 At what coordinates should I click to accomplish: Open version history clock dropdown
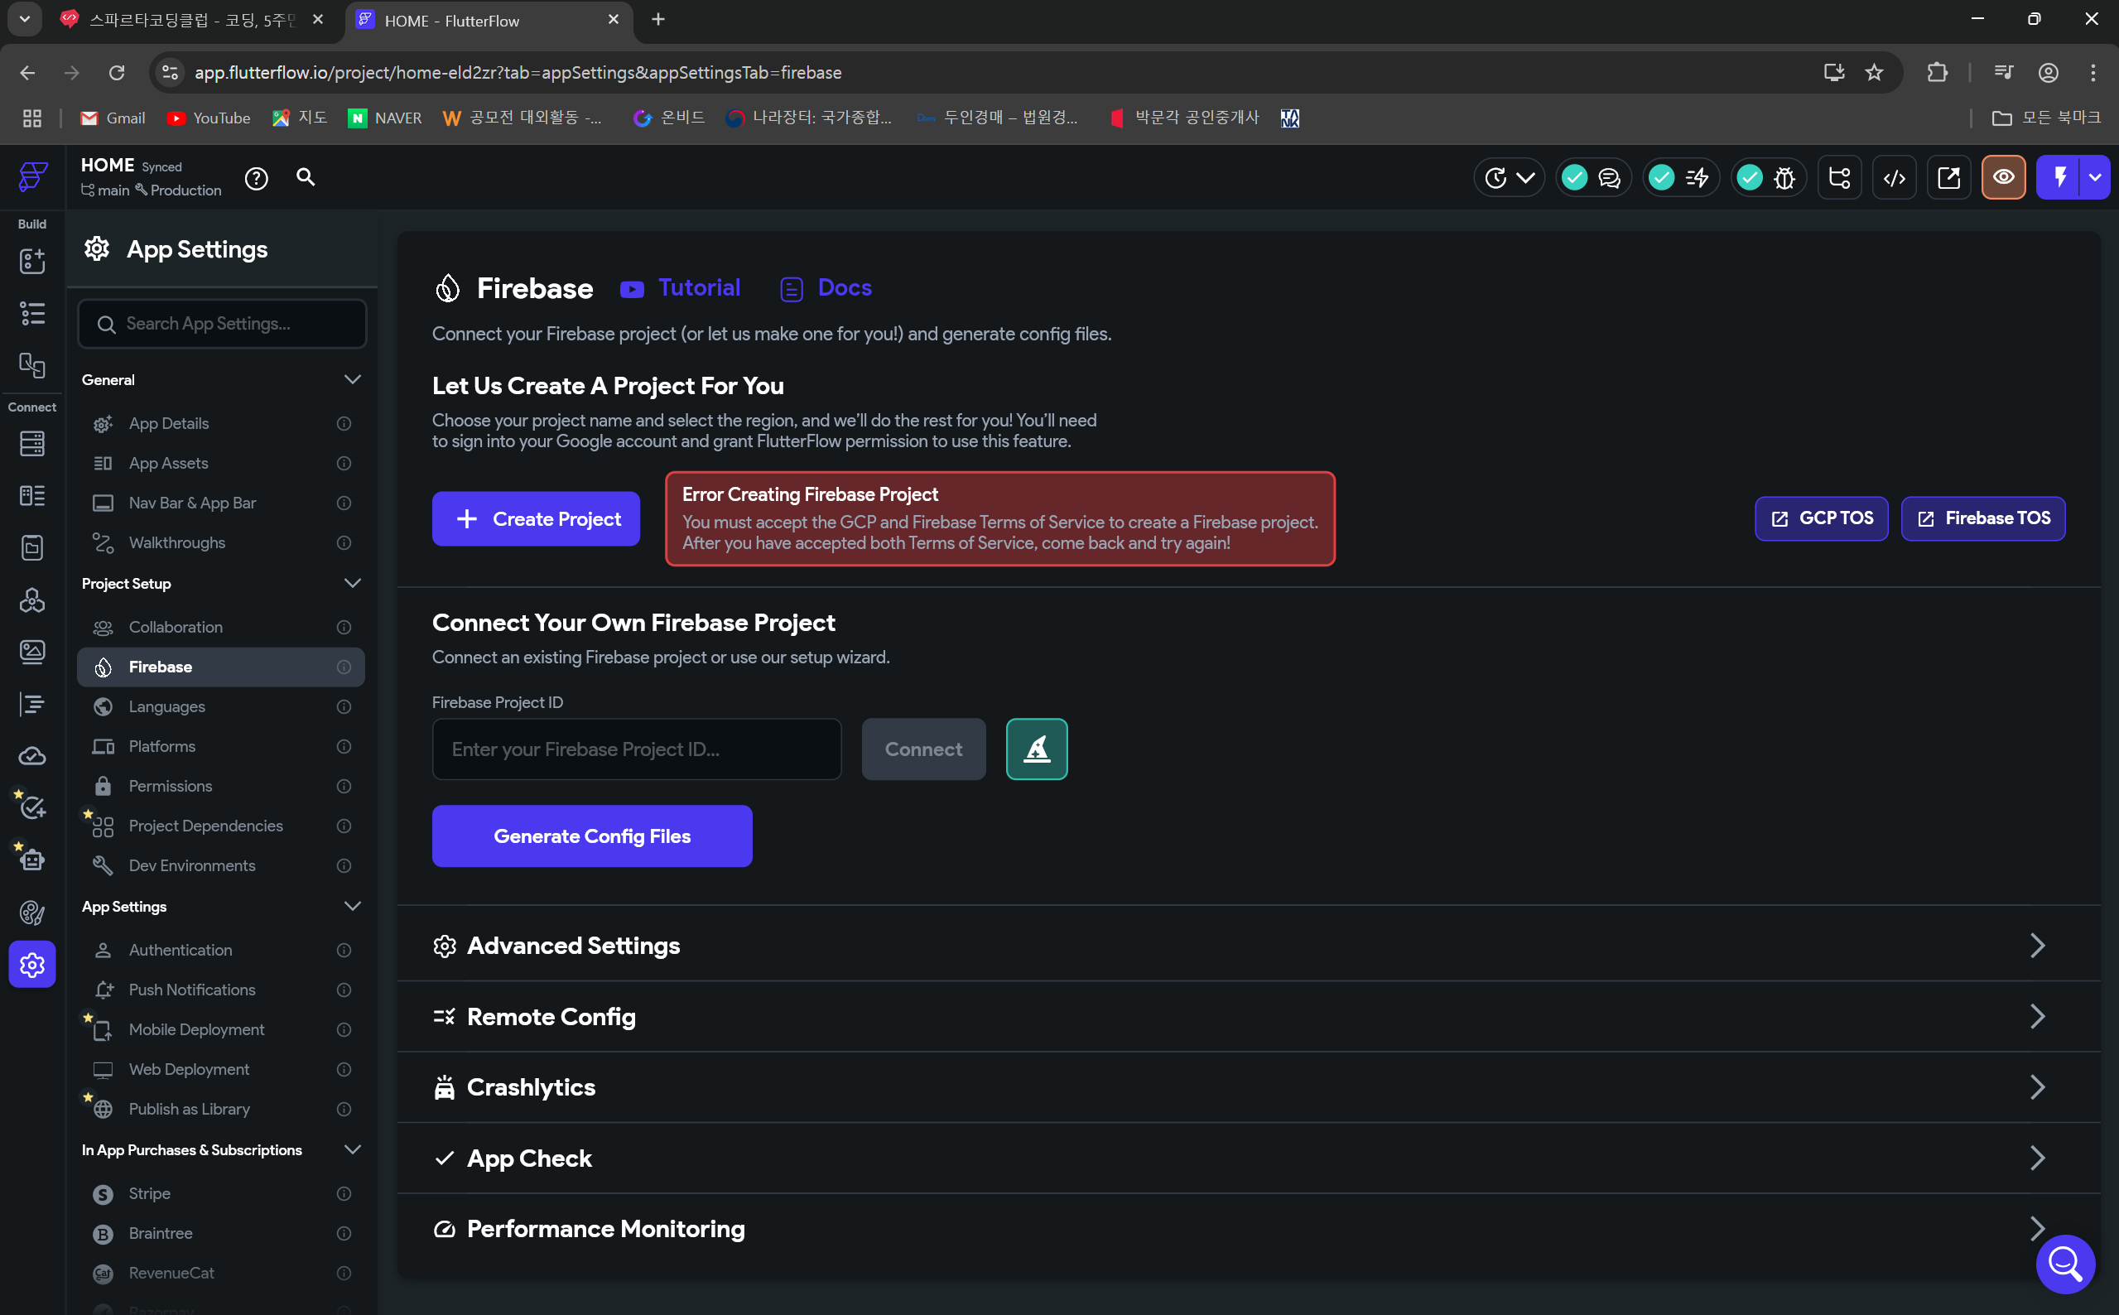[x=1509, y=177]
